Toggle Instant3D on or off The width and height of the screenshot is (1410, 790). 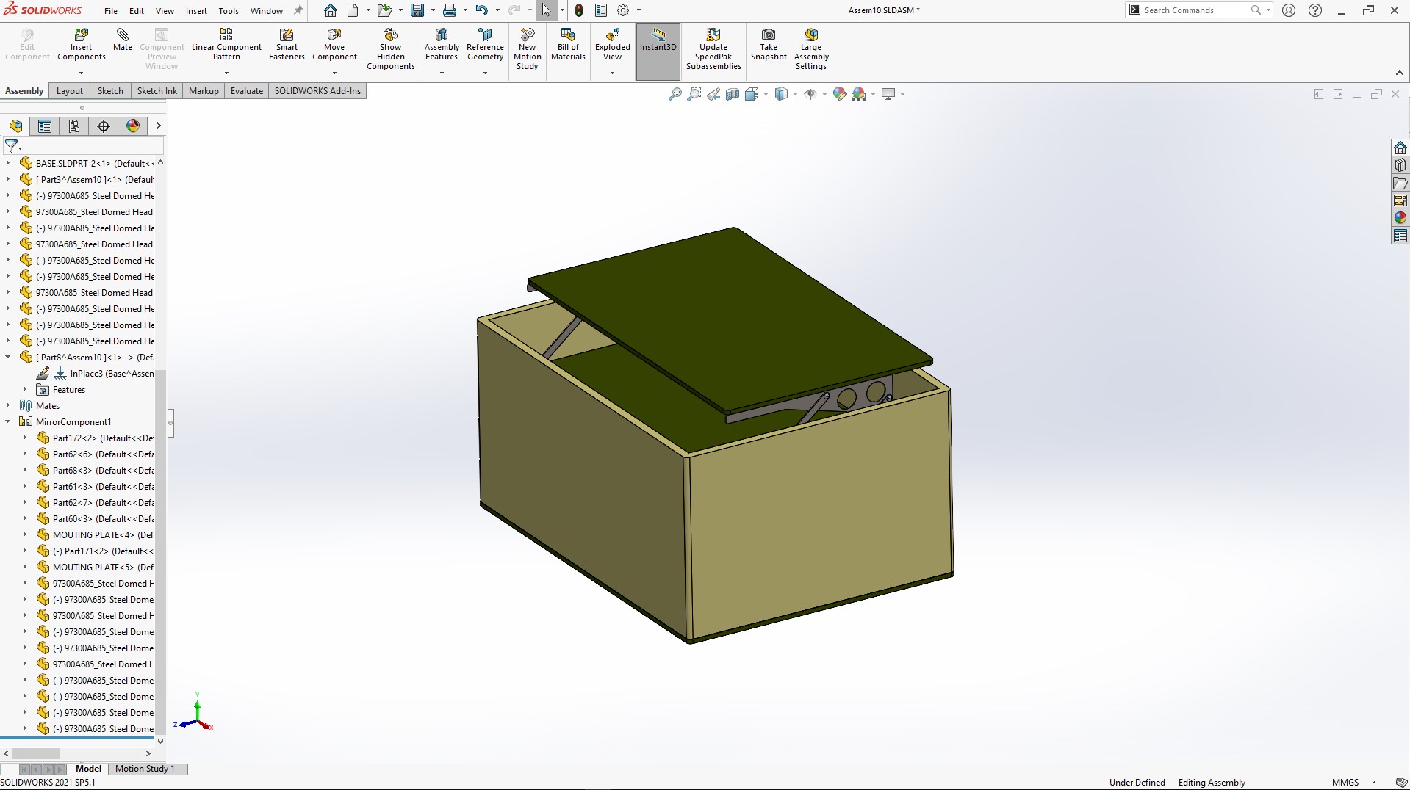click(x=657, y=44)
